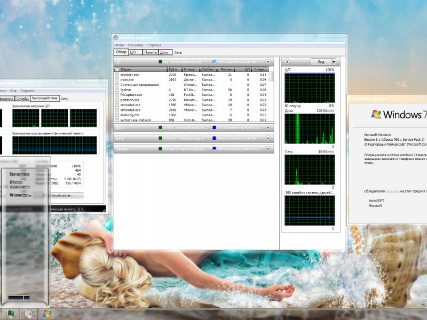Screen dimensions: 427x320
Task: Open Справка menu in Resource Monitor
Action: [x=154, y=45]
